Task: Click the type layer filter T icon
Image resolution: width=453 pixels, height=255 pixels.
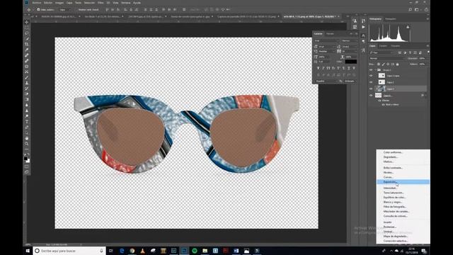Action: pyautogui.click(x=410, y=52)
